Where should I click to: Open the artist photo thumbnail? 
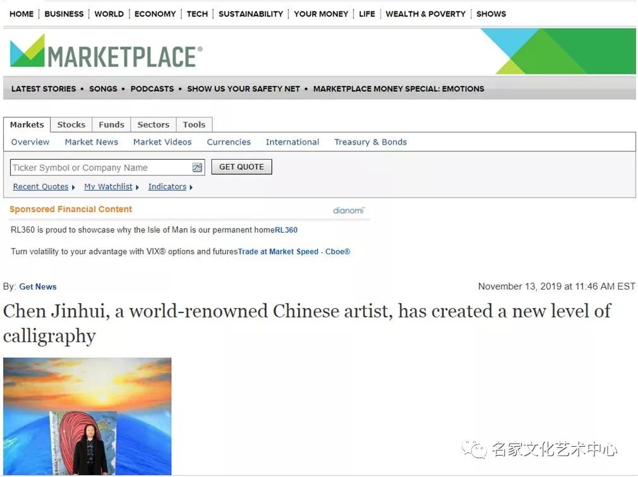point(87,416)
